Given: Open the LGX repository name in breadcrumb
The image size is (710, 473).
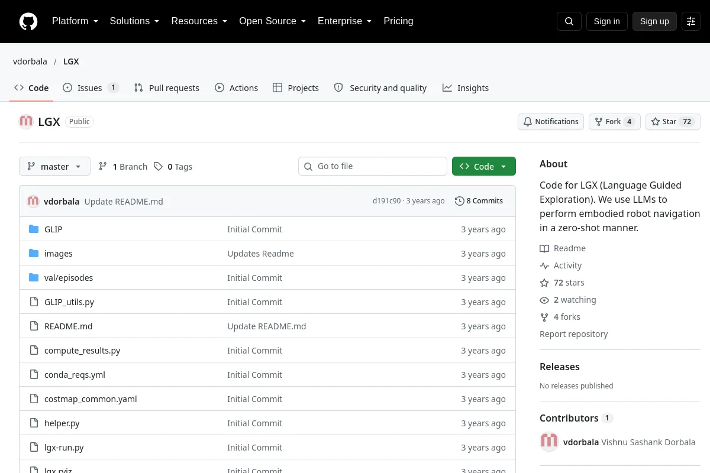Looking at the screenshot, I should (x=71, y=61).
